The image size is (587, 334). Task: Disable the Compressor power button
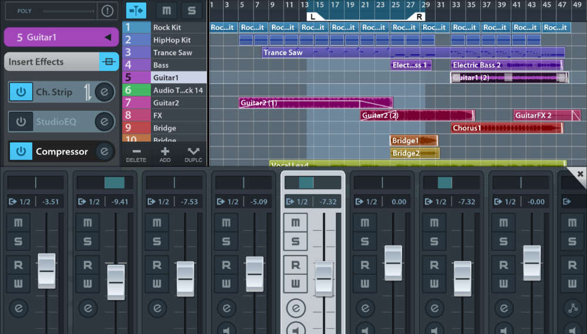coord(21,151)
